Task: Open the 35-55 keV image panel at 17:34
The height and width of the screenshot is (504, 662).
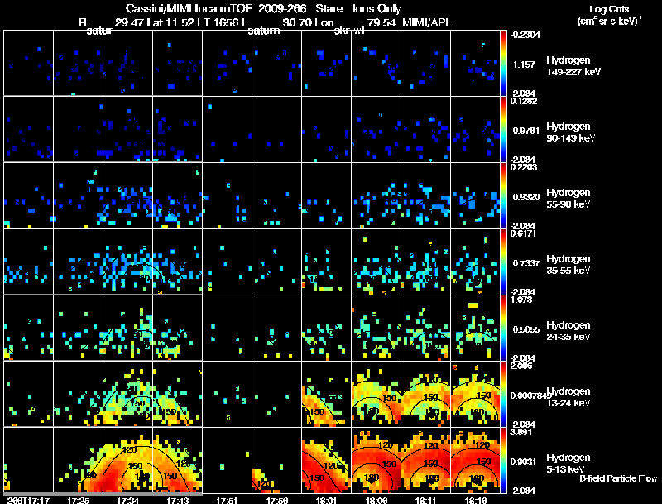Action: (127, 262)
